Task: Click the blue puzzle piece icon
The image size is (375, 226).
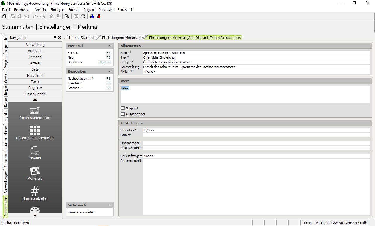Action: (92, 16)
